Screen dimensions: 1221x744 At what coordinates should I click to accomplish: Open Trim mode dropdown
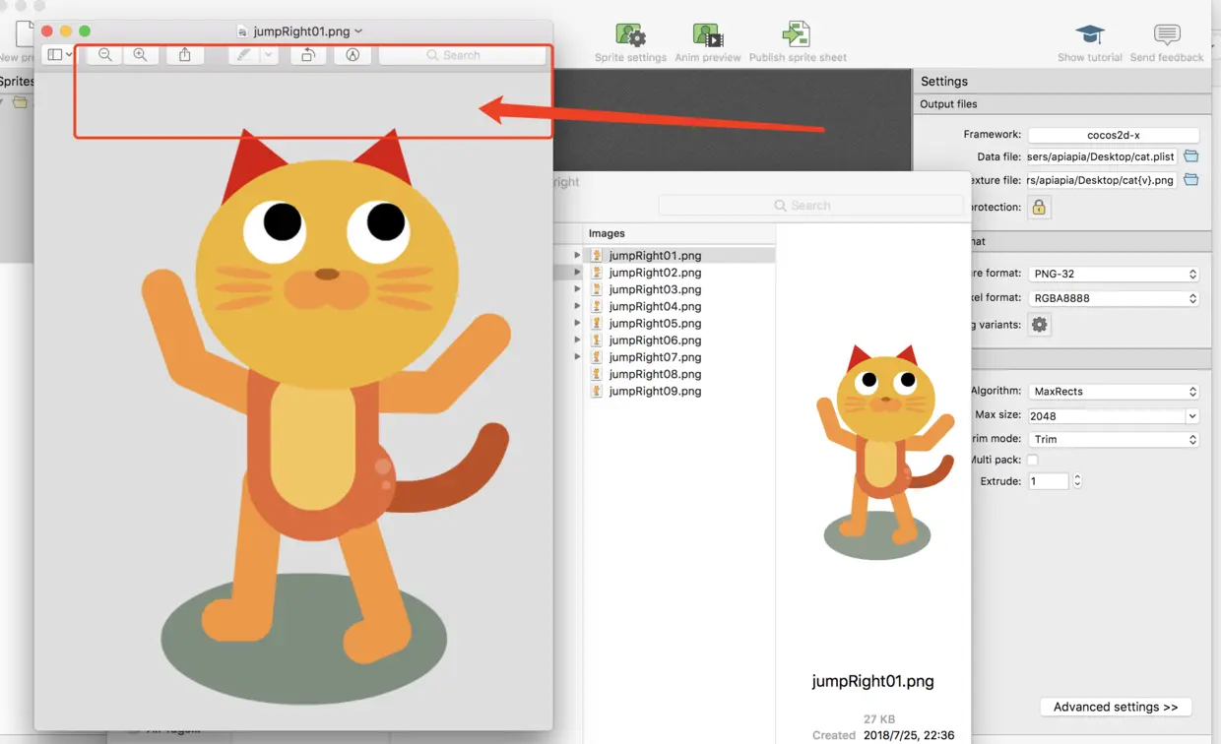point(1114,440)
